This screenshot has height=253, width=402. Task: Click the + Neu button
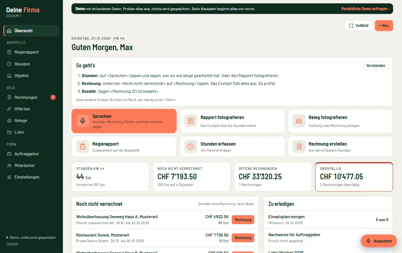point(384,25)
